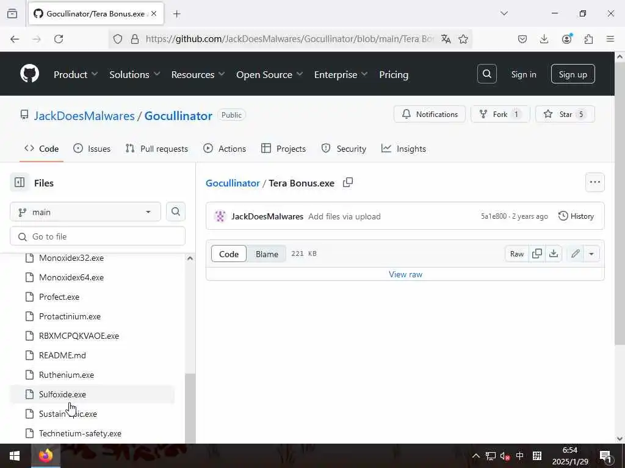Click the GitHub logo icon

[29, 74]
